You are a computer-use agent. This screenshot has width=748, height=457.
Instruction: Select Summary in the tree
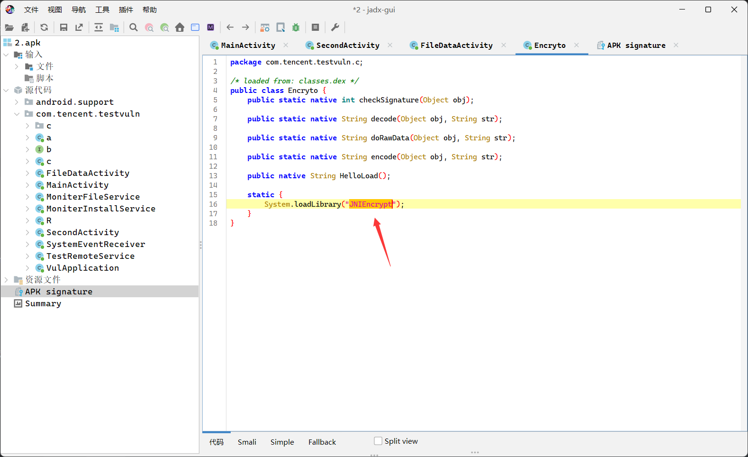pyautogui.click(x=43, y=303)
